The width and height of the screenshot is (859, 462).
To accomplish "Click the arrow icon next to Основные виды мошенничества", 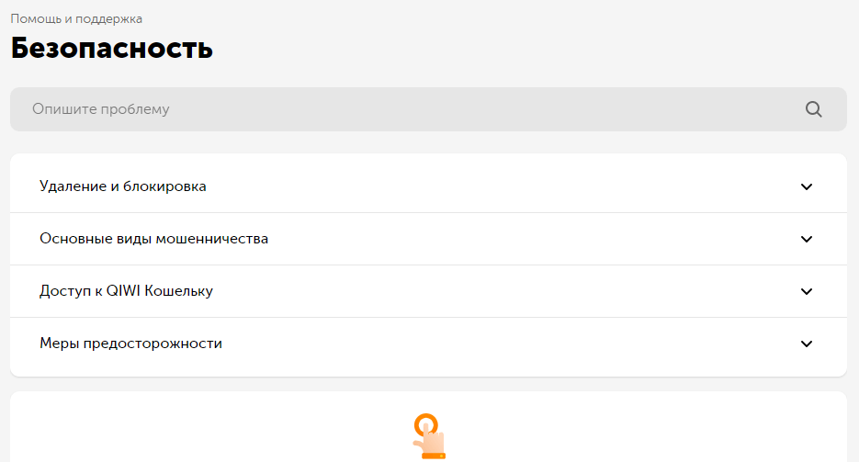I will 807,239.
